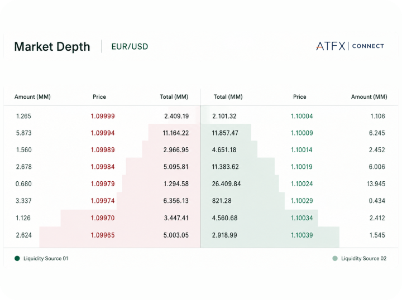Click the Liquidity Source 02 legend label

tap(364, 259)
